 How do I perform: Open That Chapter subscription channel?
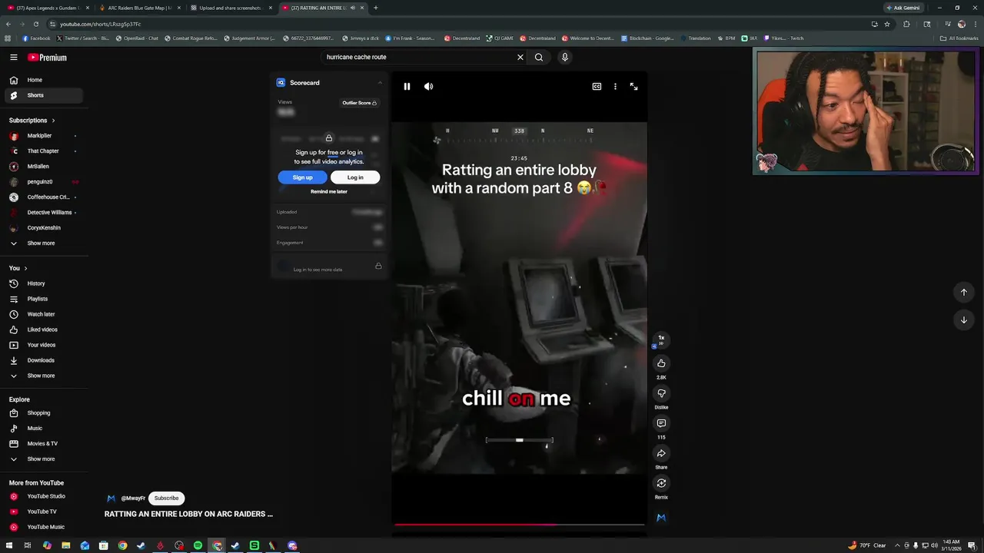coord(44,151)
